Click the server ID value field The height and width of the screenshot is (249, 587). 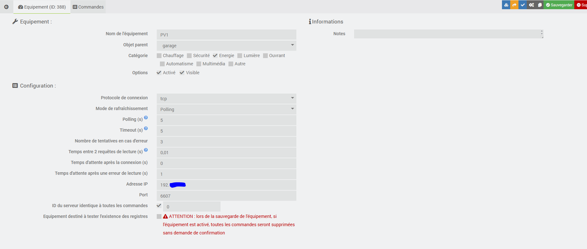pyautogui.click(x=192, y=206)
